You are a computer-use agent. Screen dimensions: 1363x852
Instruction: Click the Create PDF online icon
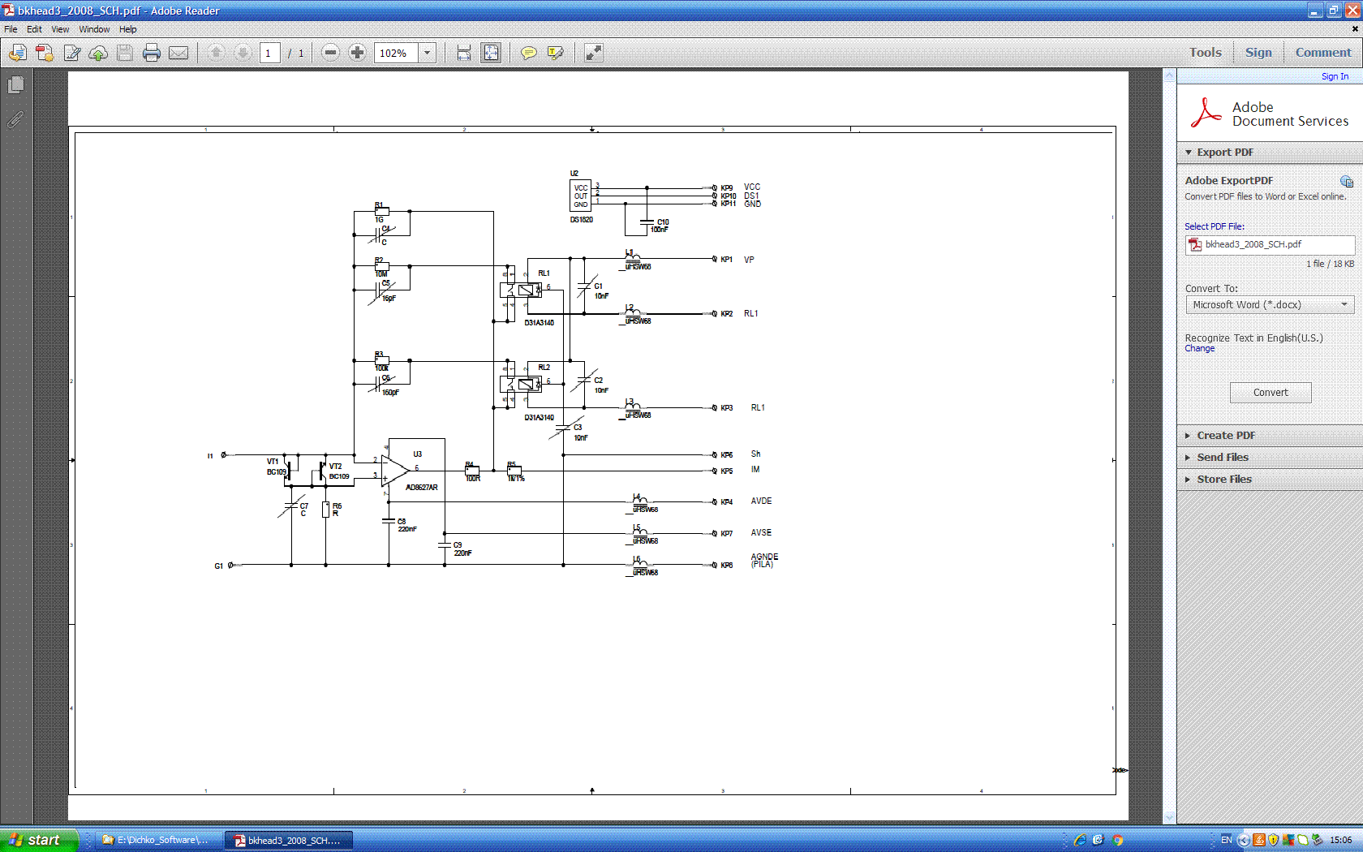(45, 54)
